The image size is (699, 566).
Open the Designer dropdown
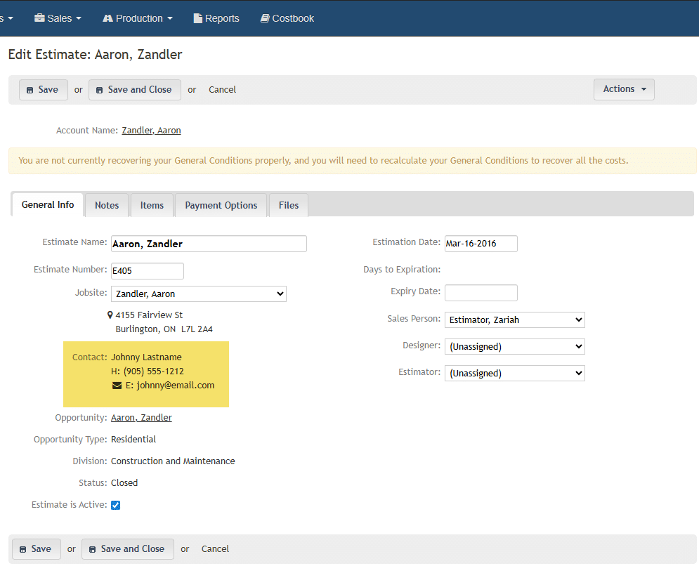coord(514,346)
